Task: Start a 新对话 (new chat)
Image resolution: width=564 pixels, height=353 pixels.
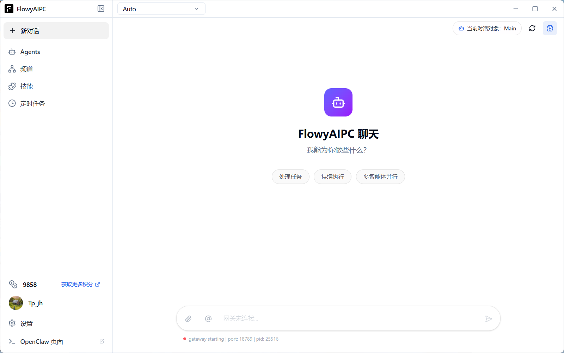Action: click(x=56, y=31)
